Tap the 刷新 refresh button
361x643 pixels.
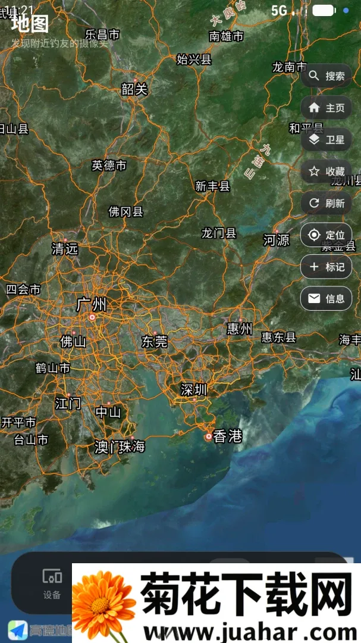point(326,203)
